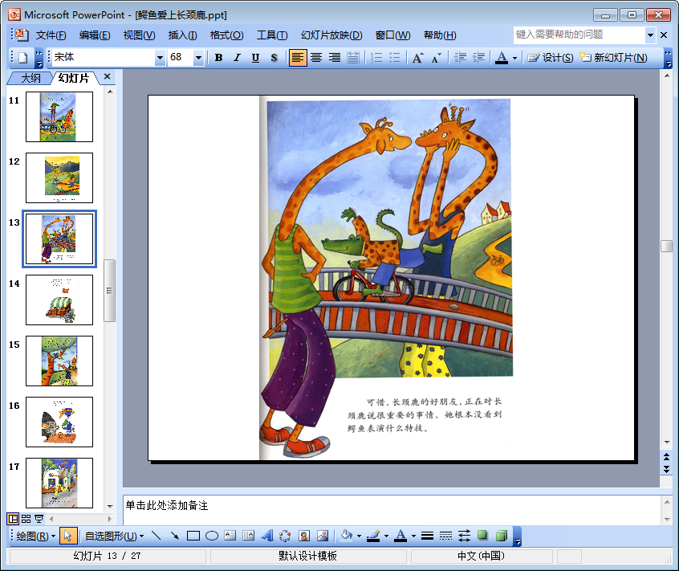
Task: Select the Rectangle tool
Action: pos(193,536)
